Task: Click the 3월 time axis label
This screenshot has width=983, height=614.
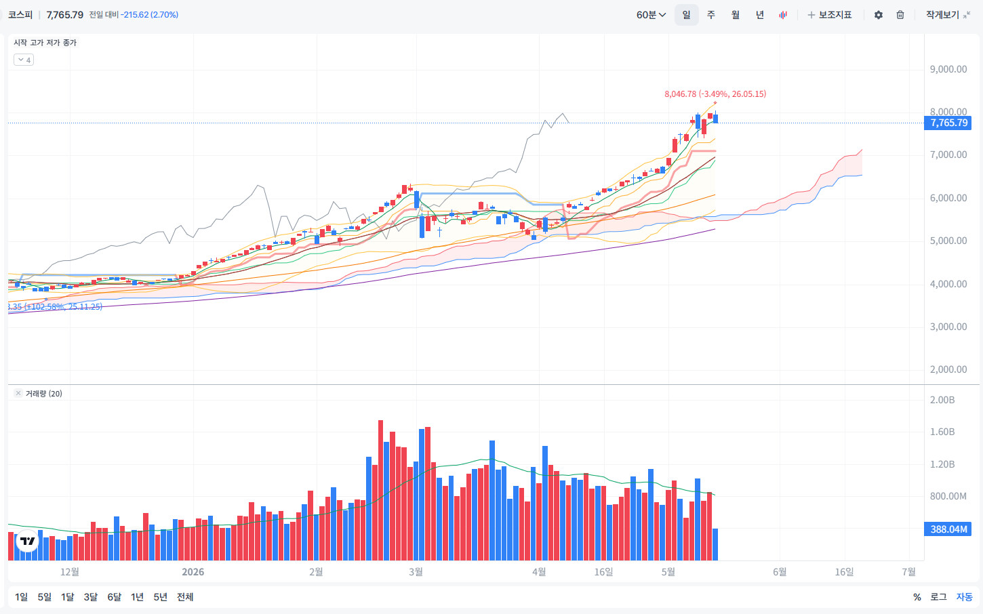Action: coord(416,572)
